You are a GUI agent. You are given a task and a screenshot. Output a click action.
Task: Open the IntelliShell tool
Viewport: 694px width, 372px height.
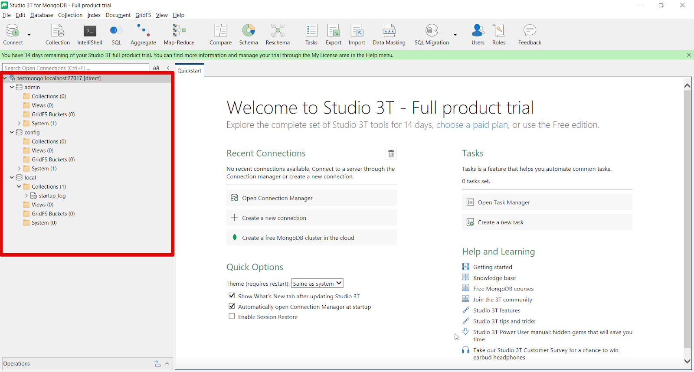[90, 34]
